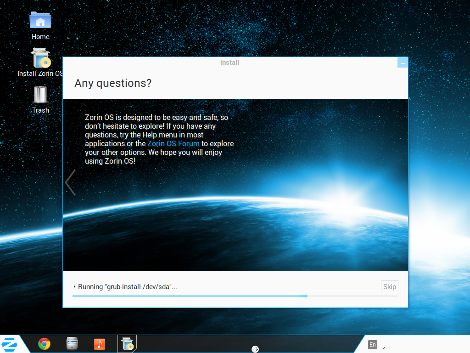
Task: Open the file manager from the taskbar
Action: [72, 344]
